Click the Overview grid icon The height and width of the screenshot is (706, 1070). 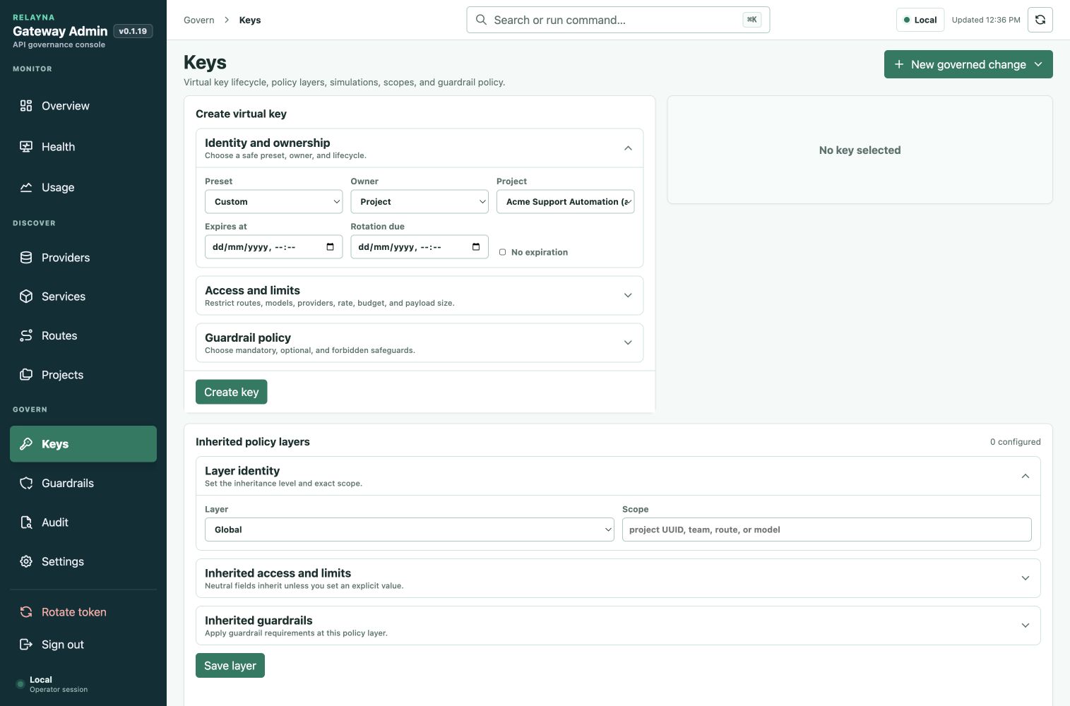pos(26,106)
